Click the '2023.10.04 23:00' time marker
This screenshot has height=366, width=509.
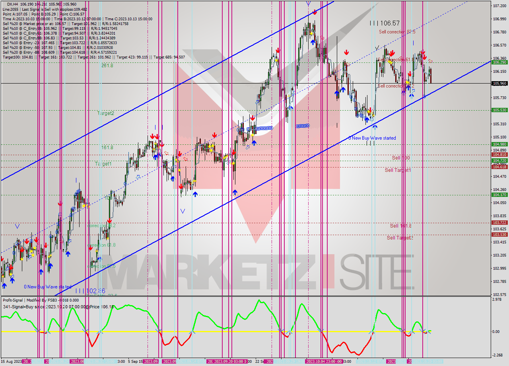pos(324,362)
